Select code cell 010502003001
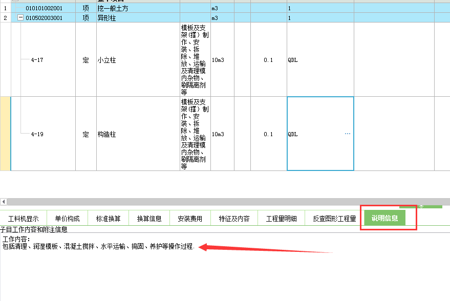Image resolution: width=450 pixels, height=301 pixels. (44, 18)
